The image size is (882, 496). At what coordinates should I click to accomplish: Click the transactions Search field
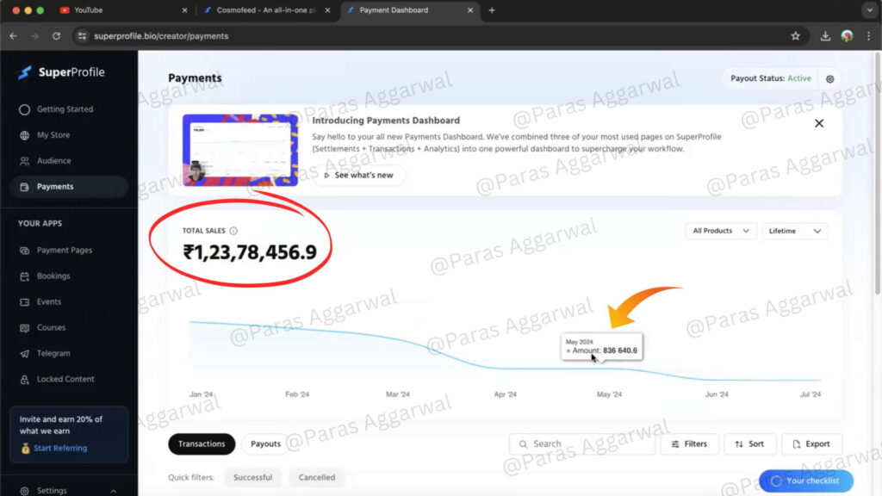pyautogui.click(x=581, y=443)
